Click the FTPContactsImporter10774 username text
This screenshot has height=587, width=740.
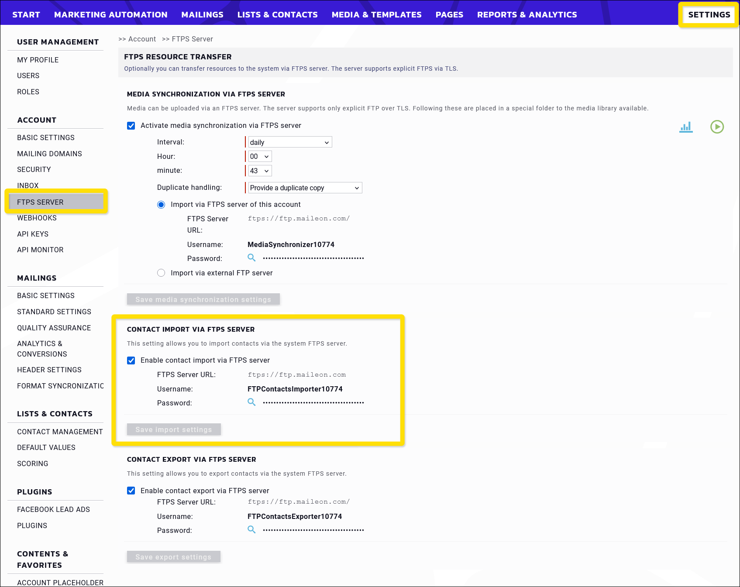pyautogui.click(x=295, y=389)
